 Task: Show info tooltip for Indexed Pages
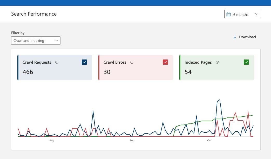click(x=218, y=62)
